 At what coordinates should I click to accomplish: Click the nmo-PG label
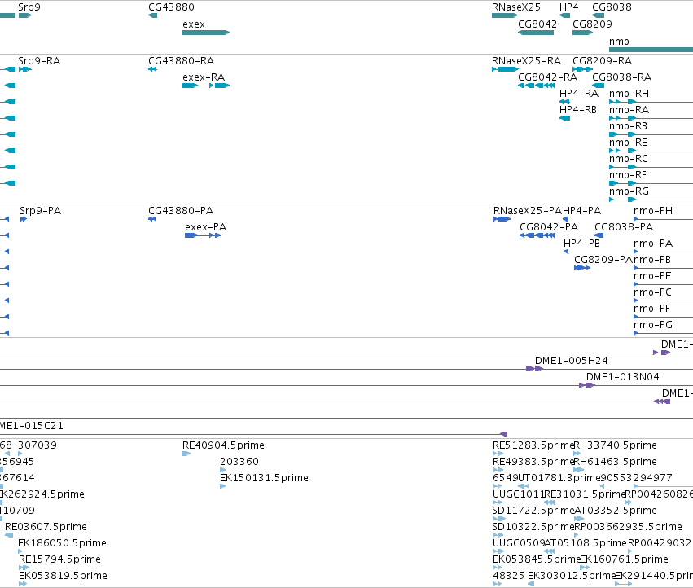(653, 325)
